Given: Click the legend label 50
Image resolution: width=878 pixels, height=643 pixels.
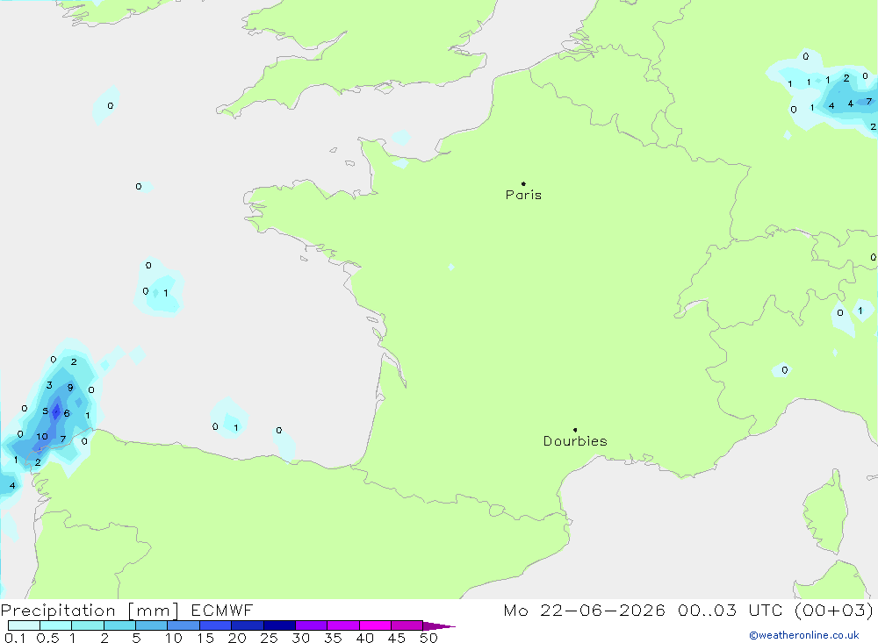Looking at the screenshot, I should [428, 638].
